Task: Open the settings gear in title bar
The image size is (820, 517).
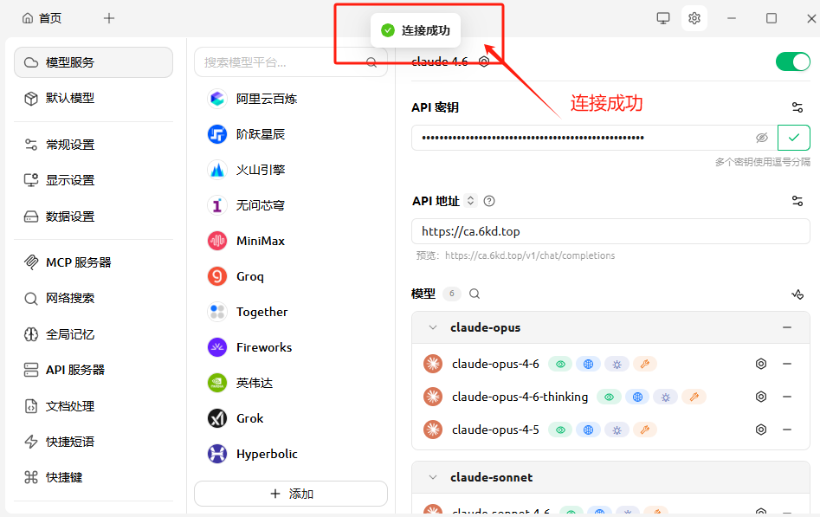Action: click(694, 18)
